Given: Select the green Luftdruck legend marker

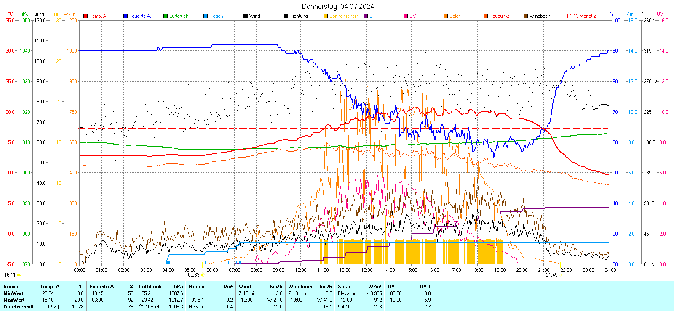Looking at the screenshot, I should click(166, 16).
